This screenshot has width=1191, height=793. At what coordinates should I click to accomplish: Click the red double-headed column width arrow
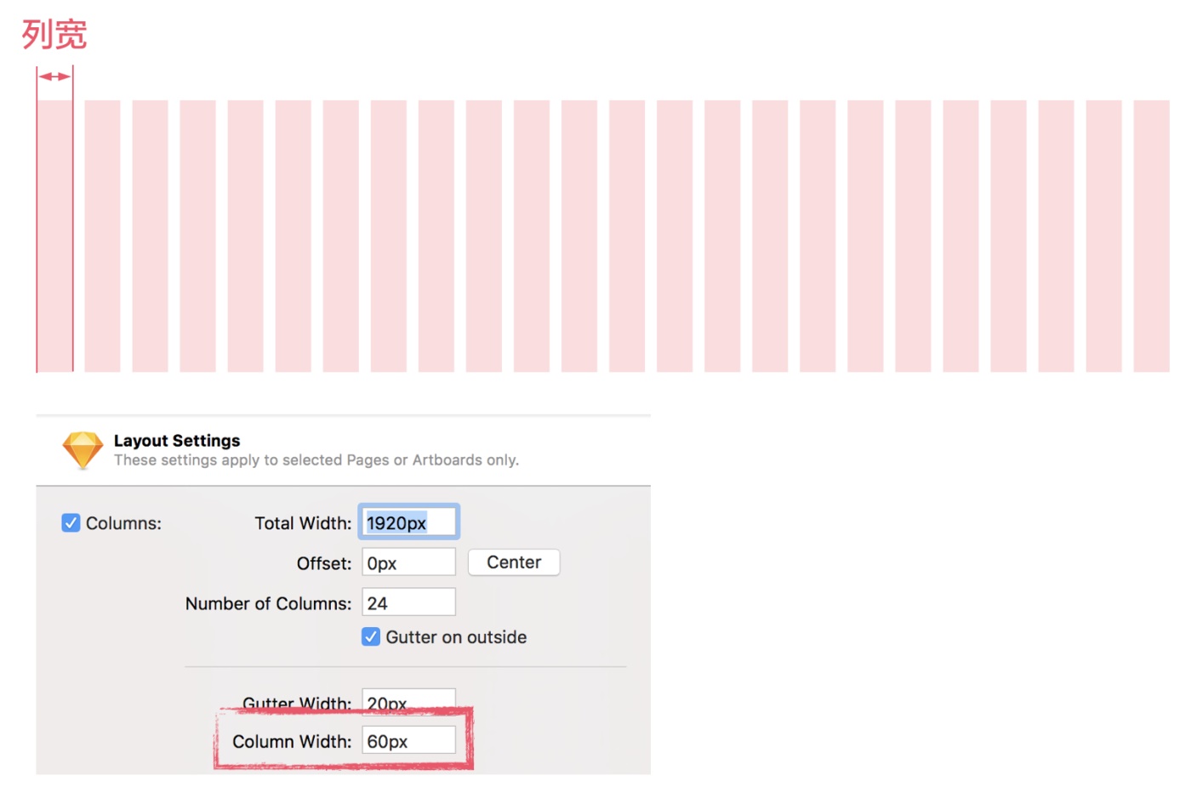click(x=54, y=77)
